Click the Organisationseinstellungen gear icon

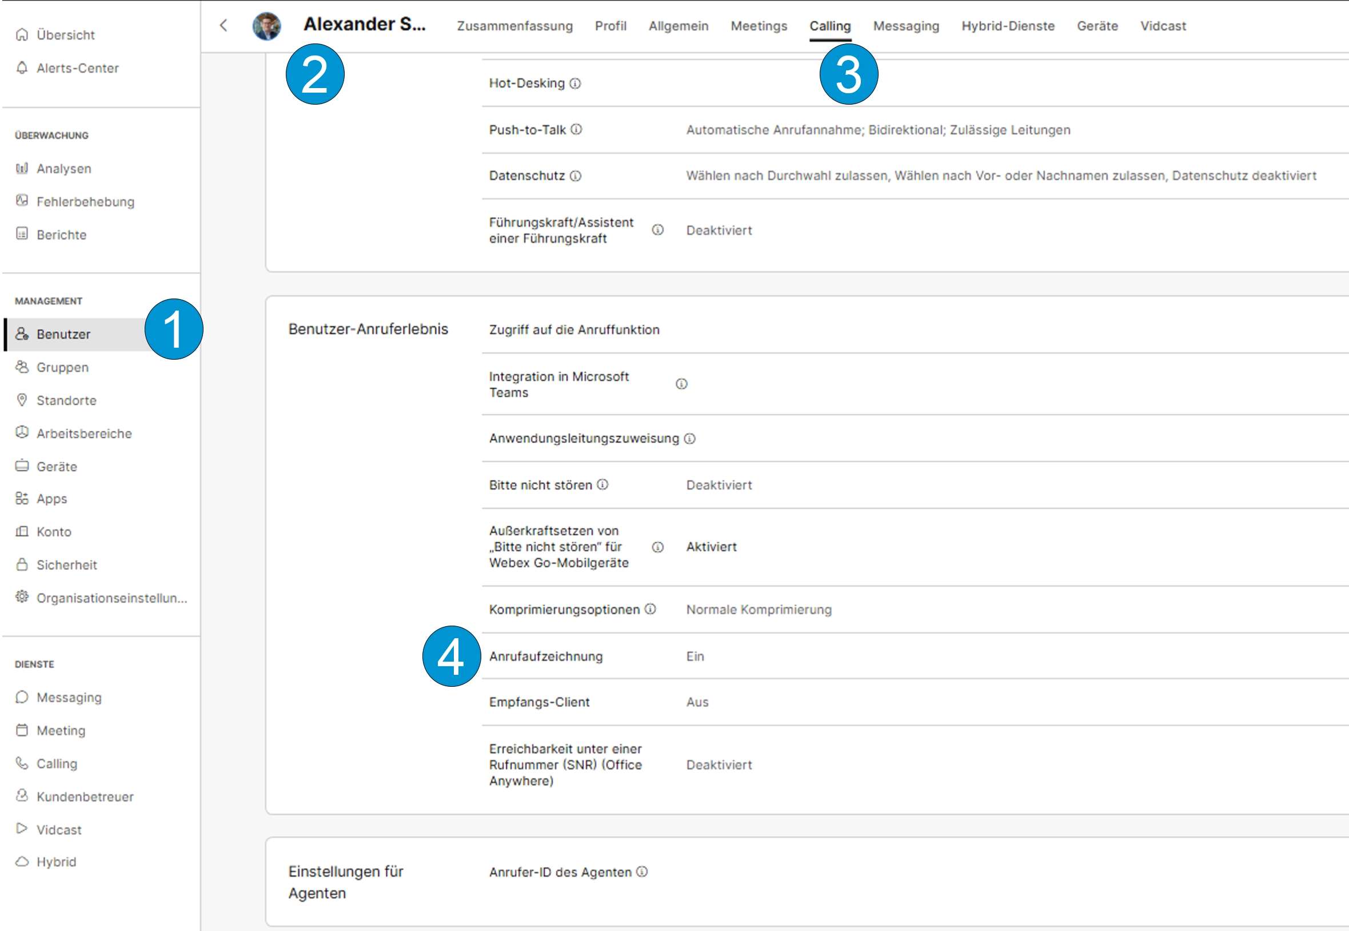click(22, 598)
